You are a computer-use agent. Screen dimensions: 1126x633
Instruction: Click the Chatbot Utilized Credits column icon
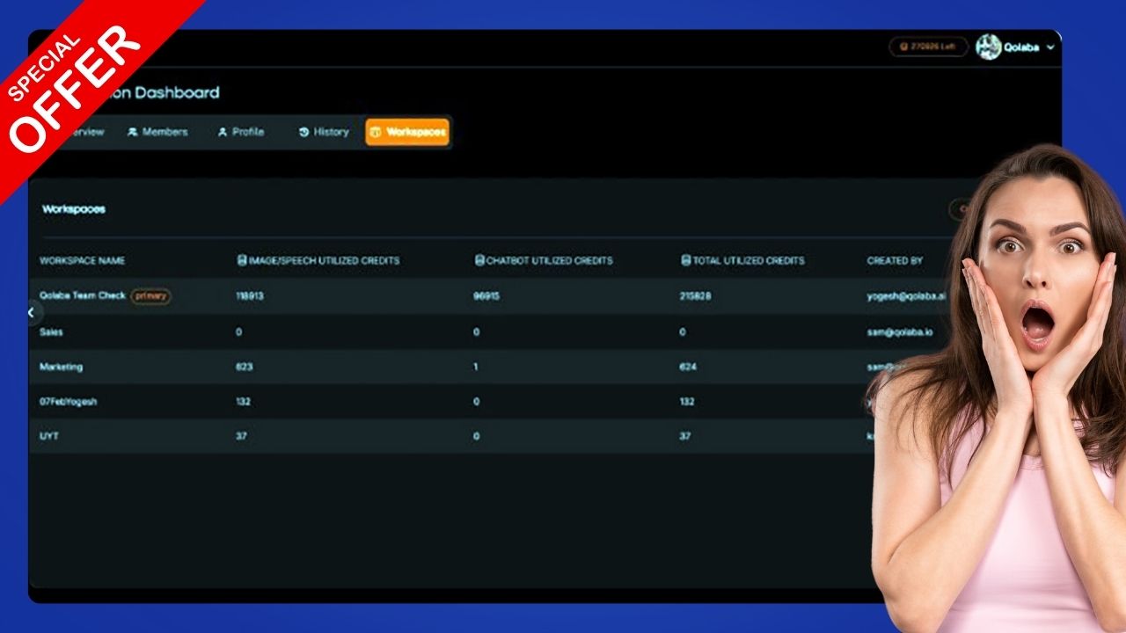tap(479, 260)
